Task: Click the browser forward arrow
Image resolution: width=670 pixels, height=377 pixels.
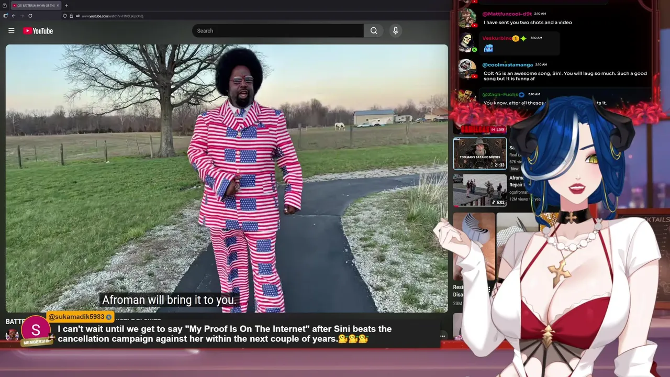Action: (22, 16)
